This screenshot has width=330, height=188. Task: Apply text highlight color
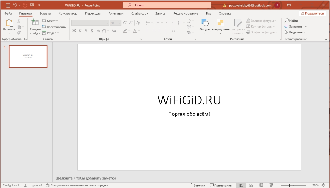[x=125, y=31]
